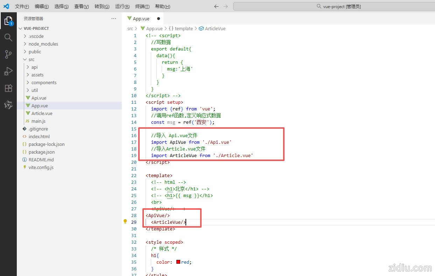Viewport: 435px width, 276px height.
Task: Open the Source Control view icon
Action: 8,54
